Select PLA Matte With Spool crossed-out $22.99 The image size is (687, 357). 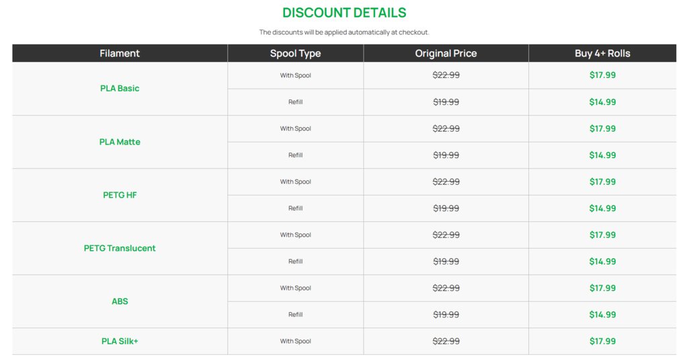(446, 129)
